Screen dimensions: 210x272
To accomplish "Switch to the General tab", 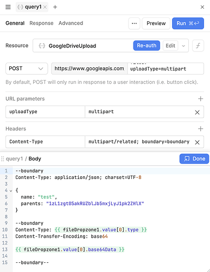I will tap(15, 23).
